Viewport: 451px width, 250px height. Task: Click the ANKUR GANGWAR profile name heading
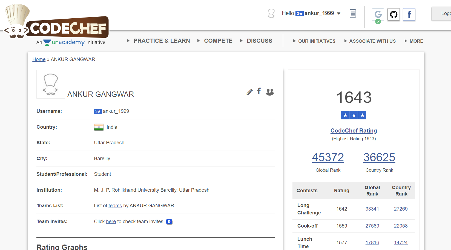(x=100, y=94)
